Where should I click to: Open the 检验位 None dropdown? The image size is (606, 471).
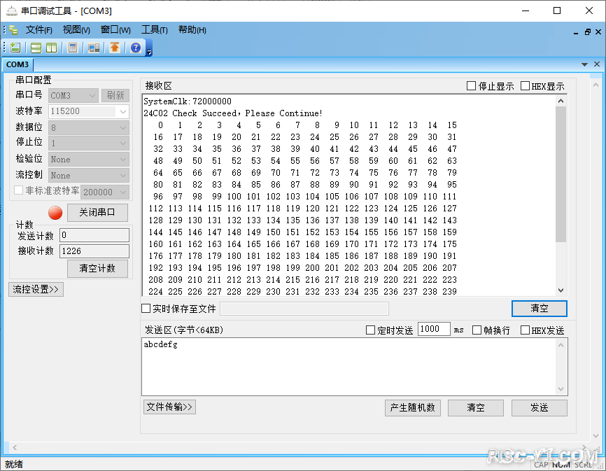coord(88,159)
